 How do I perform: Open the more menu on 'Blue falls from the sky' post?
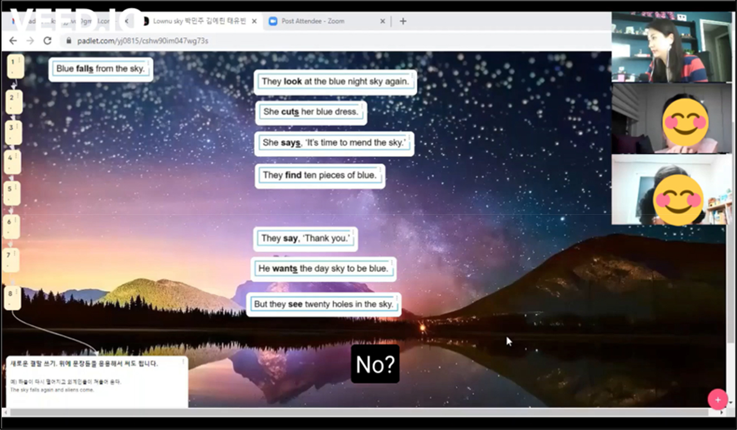147,61
